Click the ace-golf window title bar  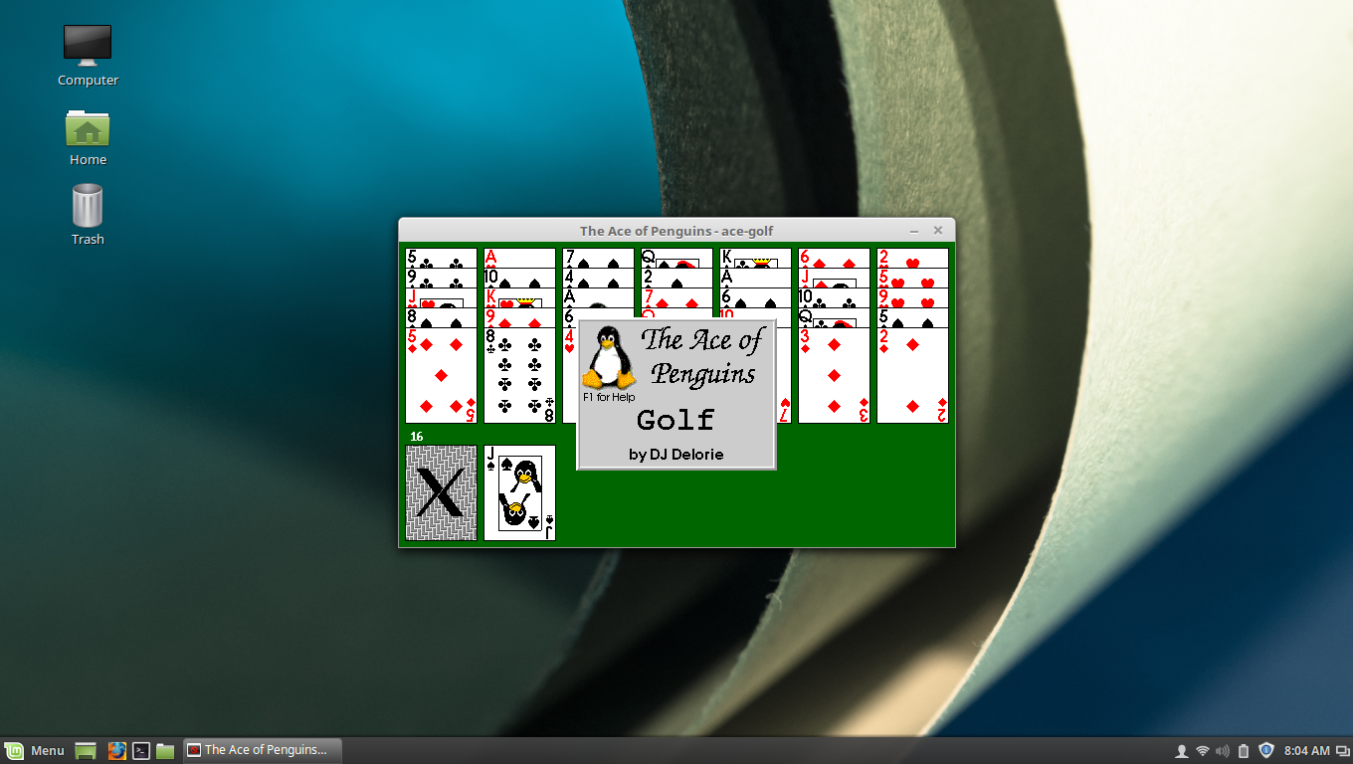[x=676, y=231]
